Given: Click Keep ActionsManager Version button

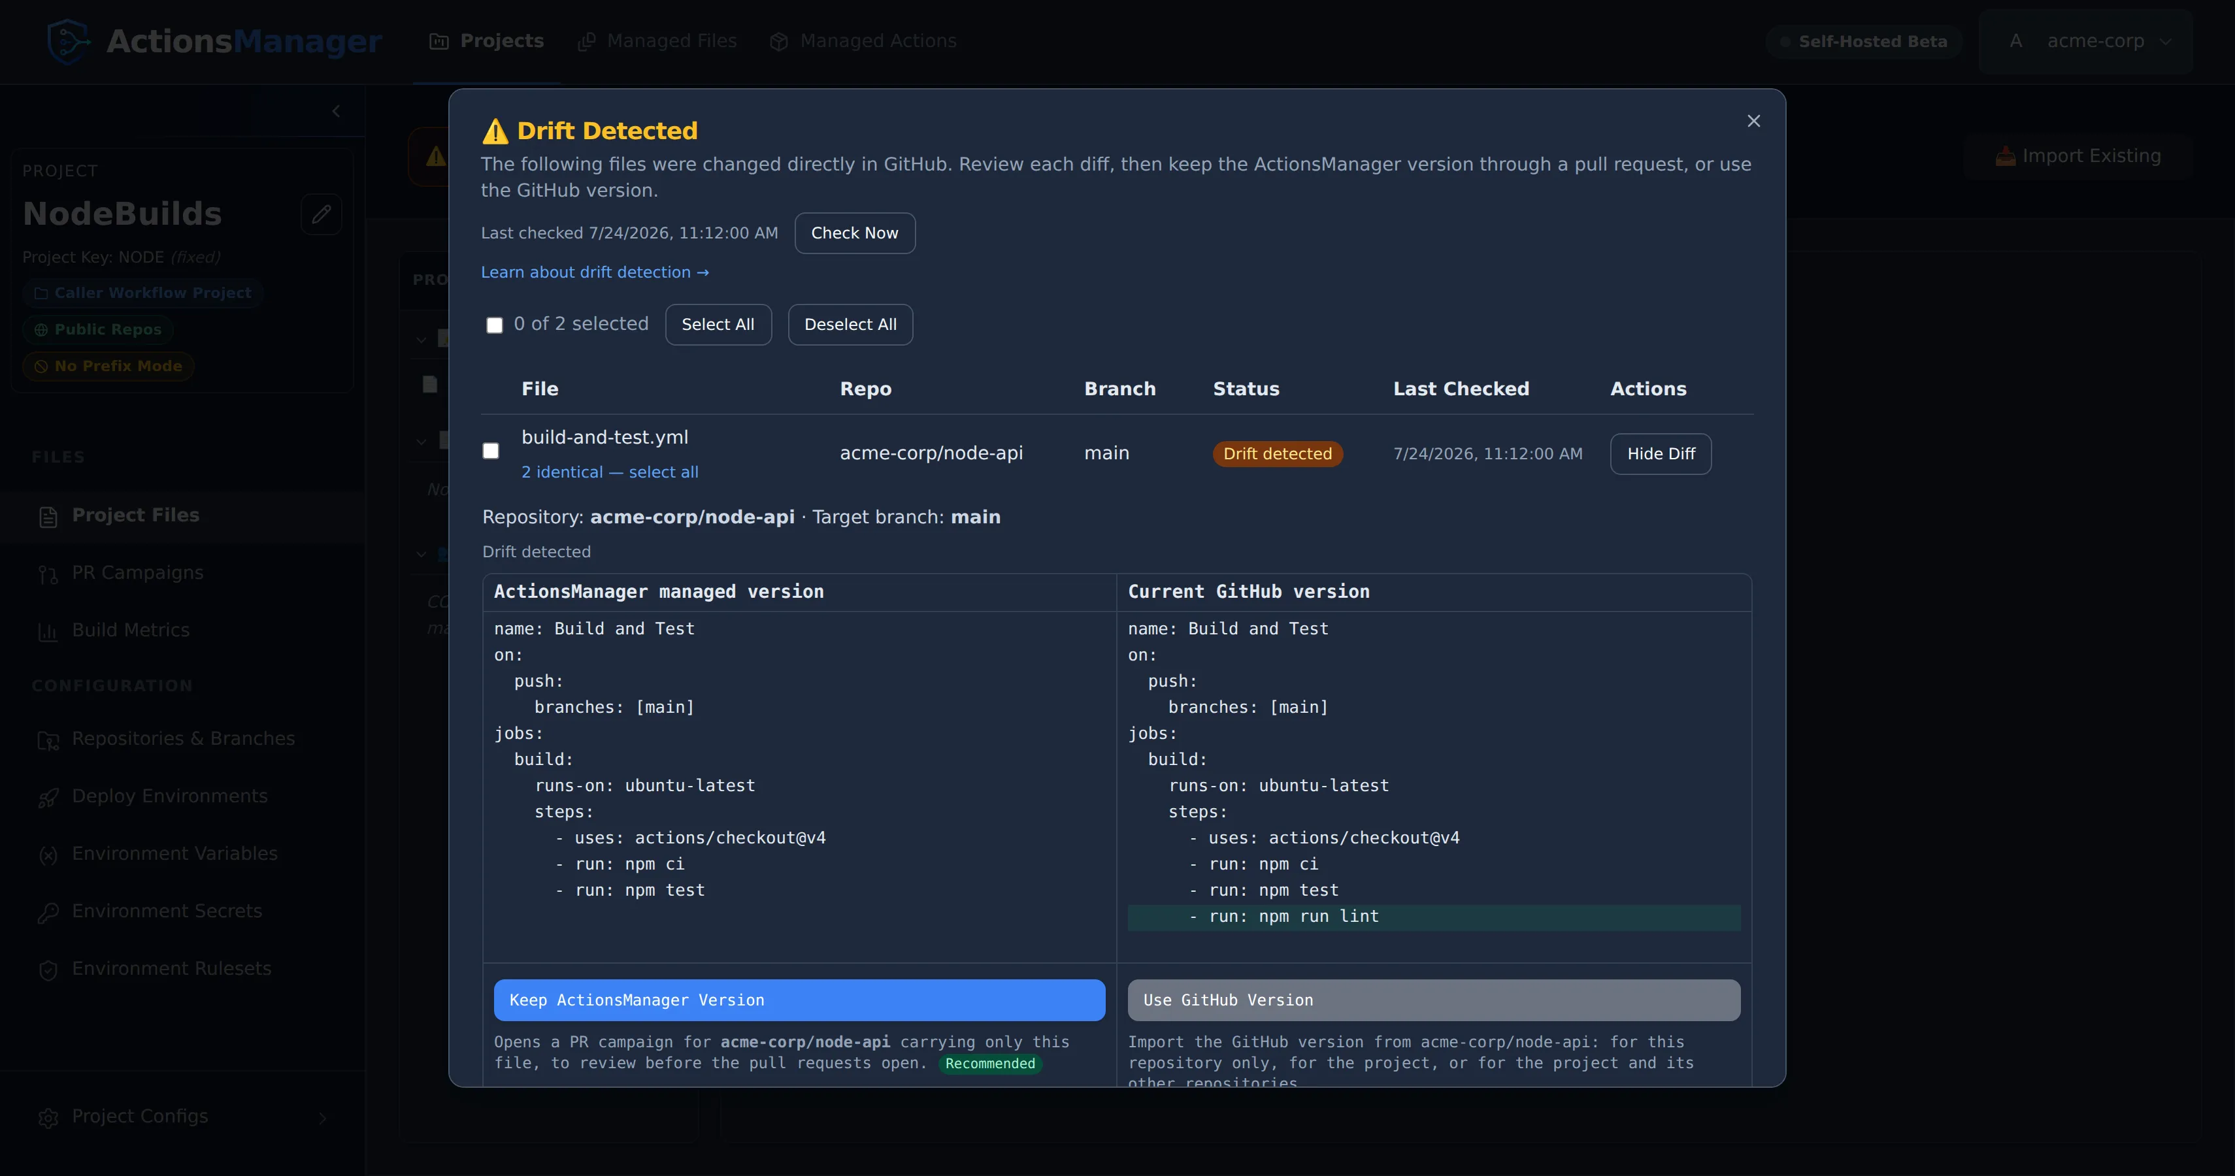Looking at the screenshot, I should (799, 1000).
